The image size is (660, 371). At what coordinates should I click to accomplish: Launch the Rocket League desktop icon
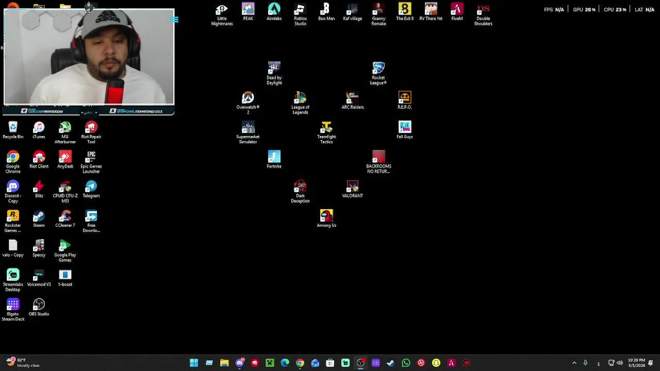(x=378, y=74)
